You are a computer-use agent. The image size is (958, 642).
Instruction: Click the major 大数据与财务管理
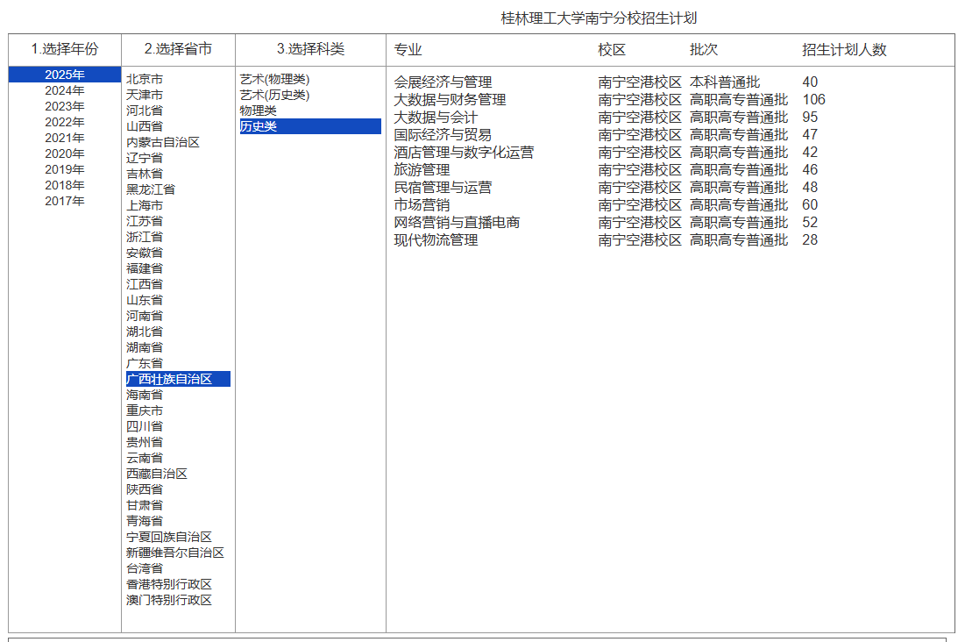[451, 100]
